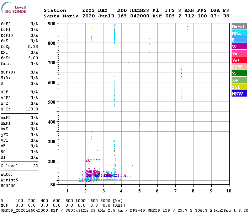Click the 10 MHz frequency axis label
249x213 pixels.
click(x=229, y=191)
